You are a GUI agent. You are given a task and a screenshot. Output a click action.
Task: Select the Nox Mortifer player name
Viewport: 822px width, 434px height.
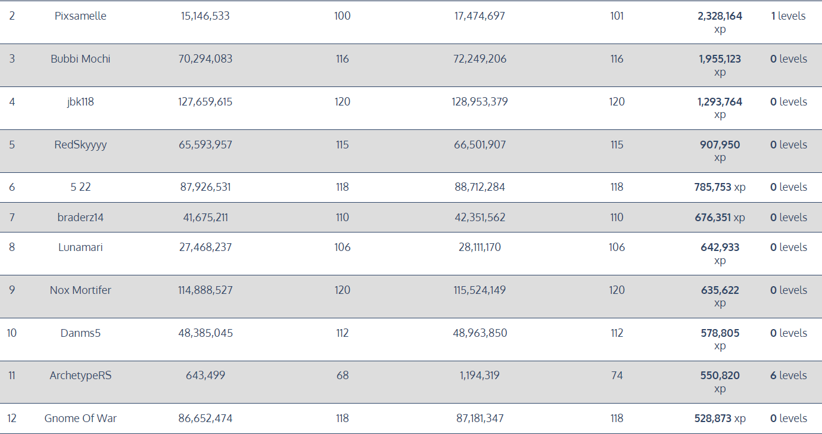coord(80,290)
